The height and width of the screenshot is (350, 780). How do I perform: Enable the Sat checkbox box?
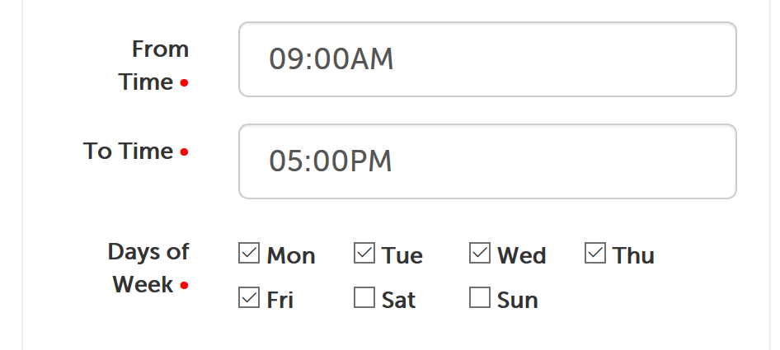[x=364, y=298]
